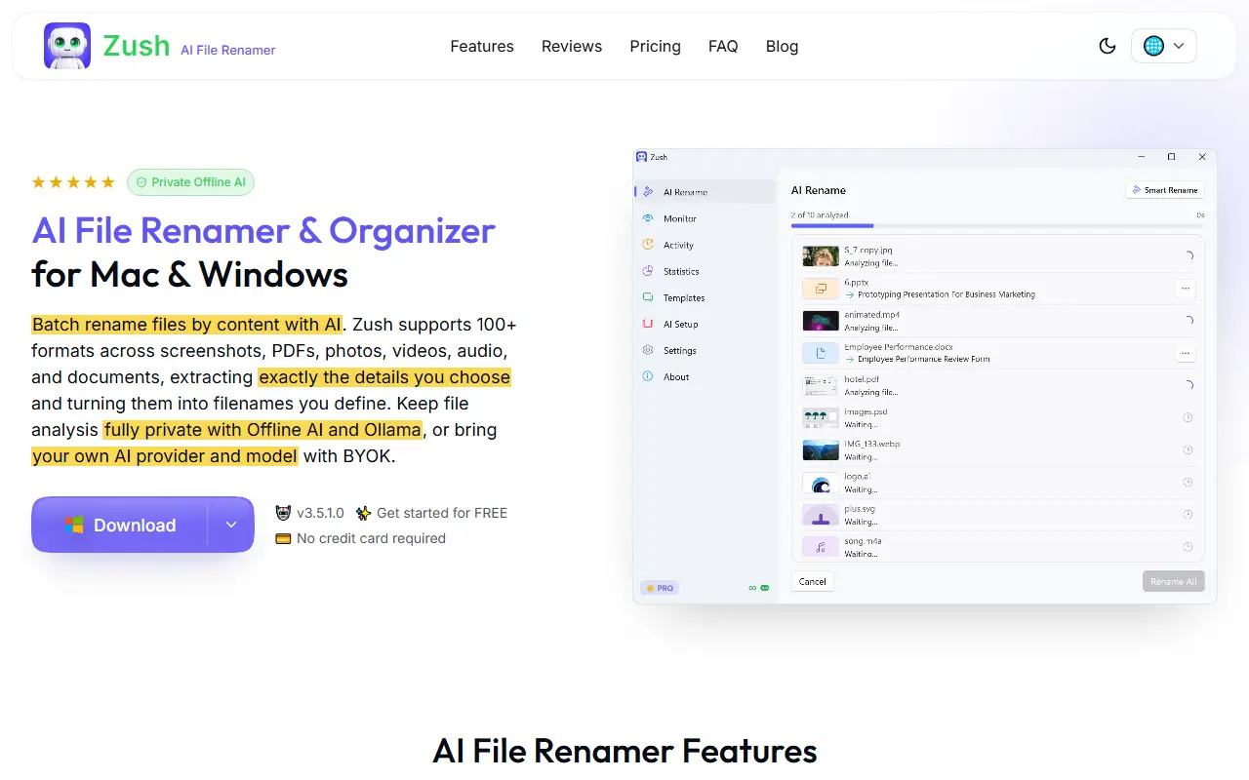Open AI Setup in the Zush sidebar

(705, 324)
